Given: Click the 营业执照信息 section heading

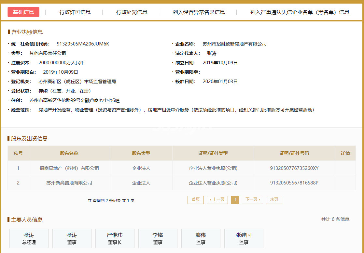Looking at the screenshot, I should pyautogui.click(x=27, y=32).
